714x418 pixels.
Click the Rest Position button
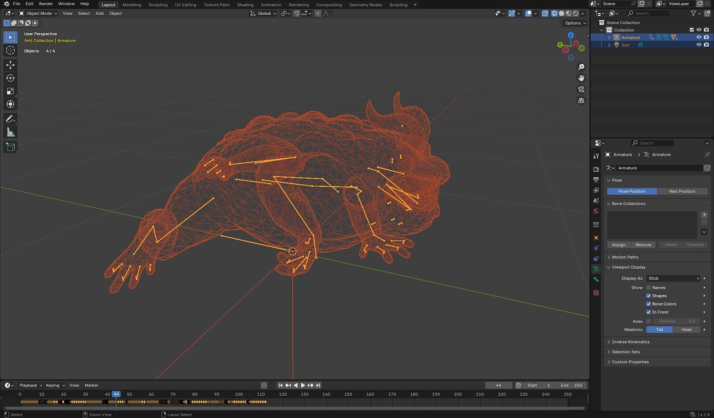(x=682, y=192)
